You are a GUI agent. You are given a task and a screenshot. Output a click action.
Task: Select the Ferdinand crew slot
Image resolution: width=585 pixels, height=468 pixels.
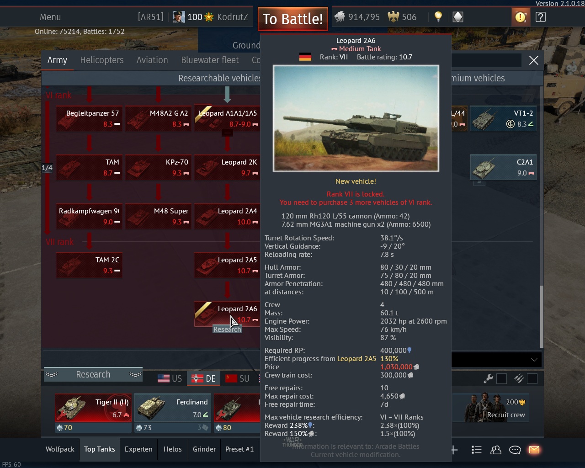(173, 408)
